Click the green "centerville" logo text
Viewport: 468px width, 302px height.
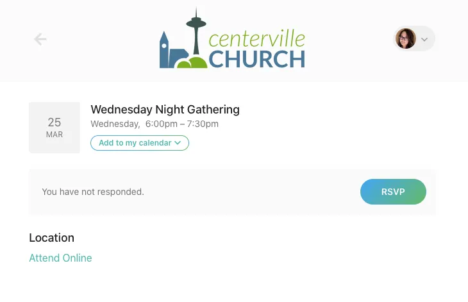(256, 38)
